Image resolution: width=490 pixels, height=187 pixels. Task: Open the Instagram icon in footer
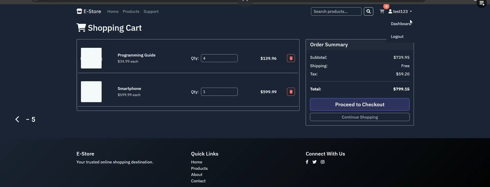323,162
